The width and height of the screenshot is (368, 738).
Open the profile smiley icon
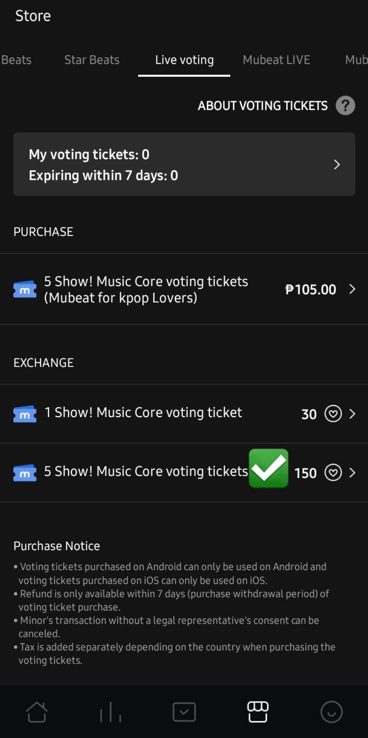331,712
